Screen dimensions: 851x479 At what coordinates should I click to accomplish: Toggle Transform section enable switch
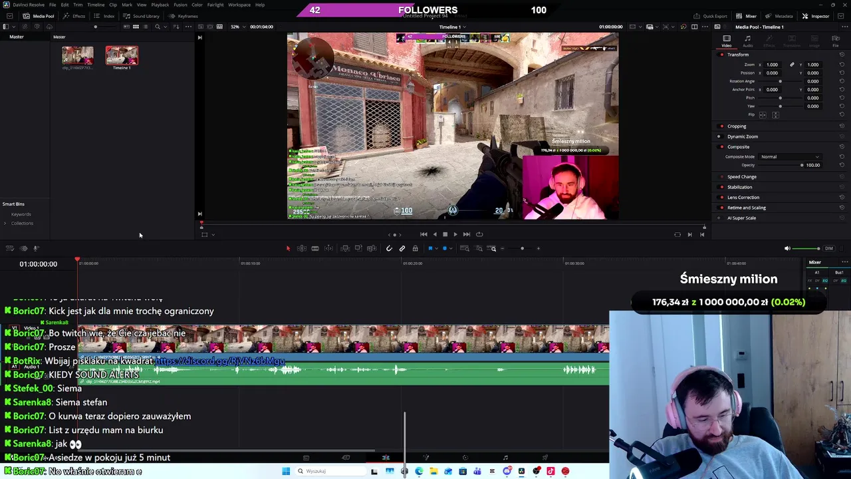pyautogui.click(x=722, y=55)
